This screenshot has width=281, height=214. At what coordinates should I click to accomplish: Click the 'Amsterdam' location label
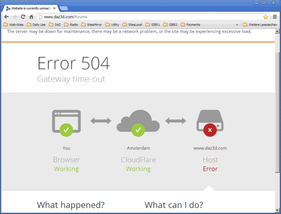pyautogui.click(x=138, y=148)
